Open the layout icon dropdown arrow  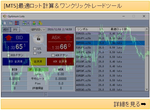[x=28, y=23]
